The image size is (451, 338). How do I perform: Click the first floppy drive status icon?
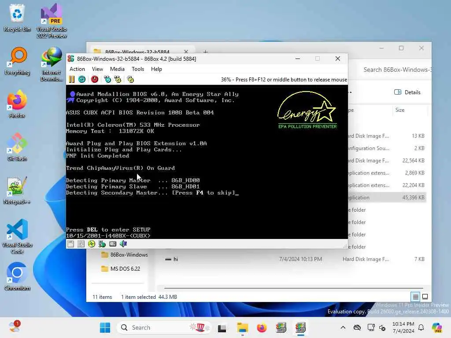[70, 244]
